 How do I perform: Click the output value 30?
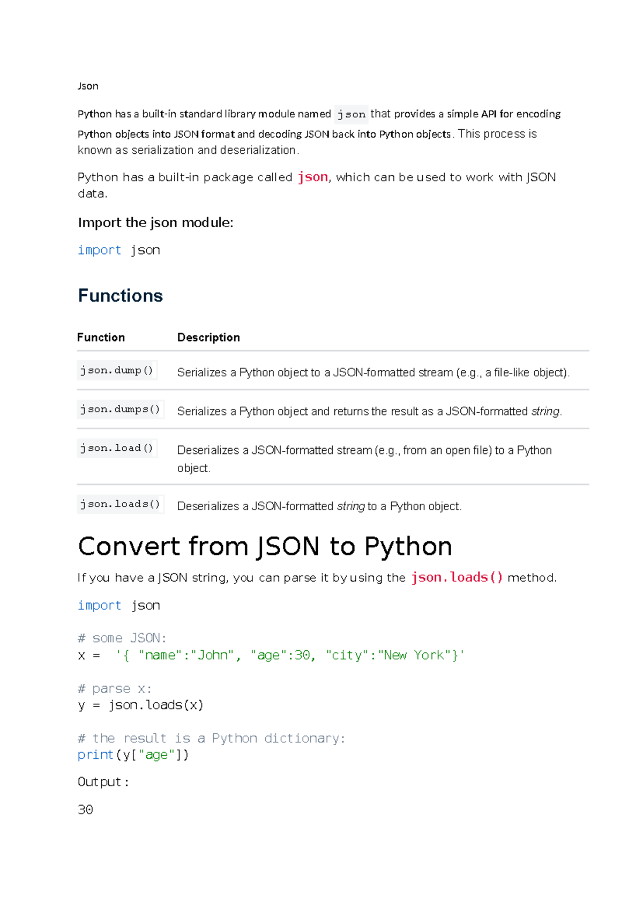click(x=85, y=809)
